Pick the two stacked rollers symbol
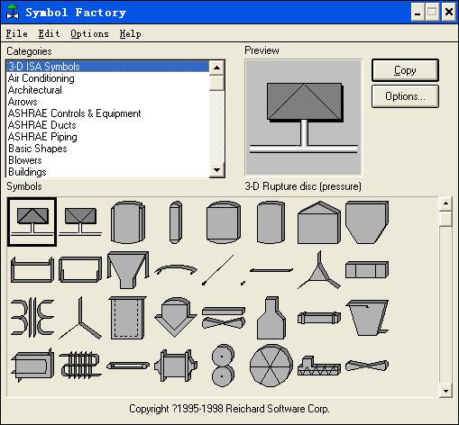This screenshot has height=425, width=459. click(x=223, y=366)
